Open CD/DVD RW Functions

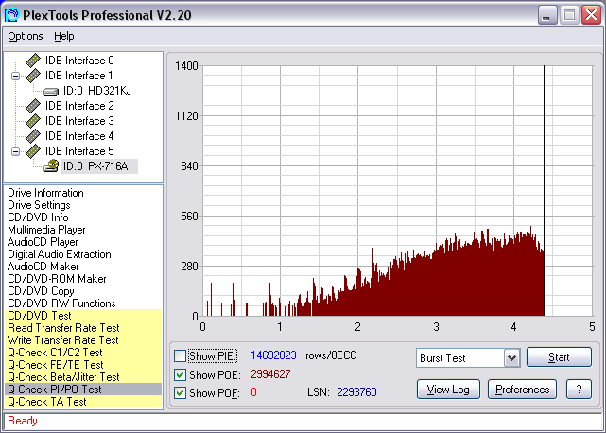pyautogui.click(x=61, y=303)
